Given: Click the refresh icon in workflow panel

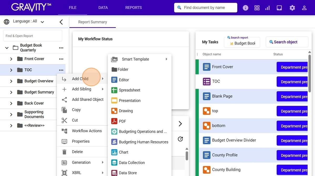Looking at the screenshot, I should [x=180, y=139].
